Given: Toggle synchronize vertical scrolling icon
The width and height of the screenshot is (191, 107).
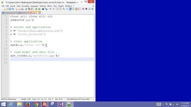Looking at the screenshot, I should 57,9.
